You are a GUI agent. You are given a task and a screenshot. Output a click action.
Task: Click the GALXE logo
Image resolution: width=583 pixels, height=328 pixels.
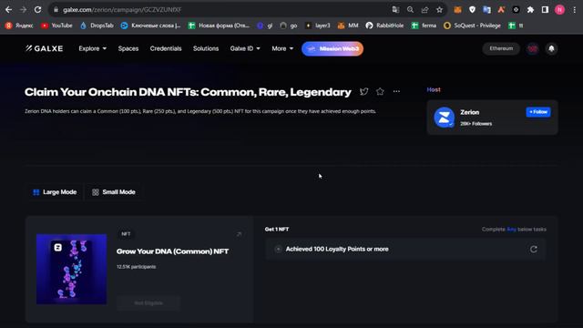[45, 48]
